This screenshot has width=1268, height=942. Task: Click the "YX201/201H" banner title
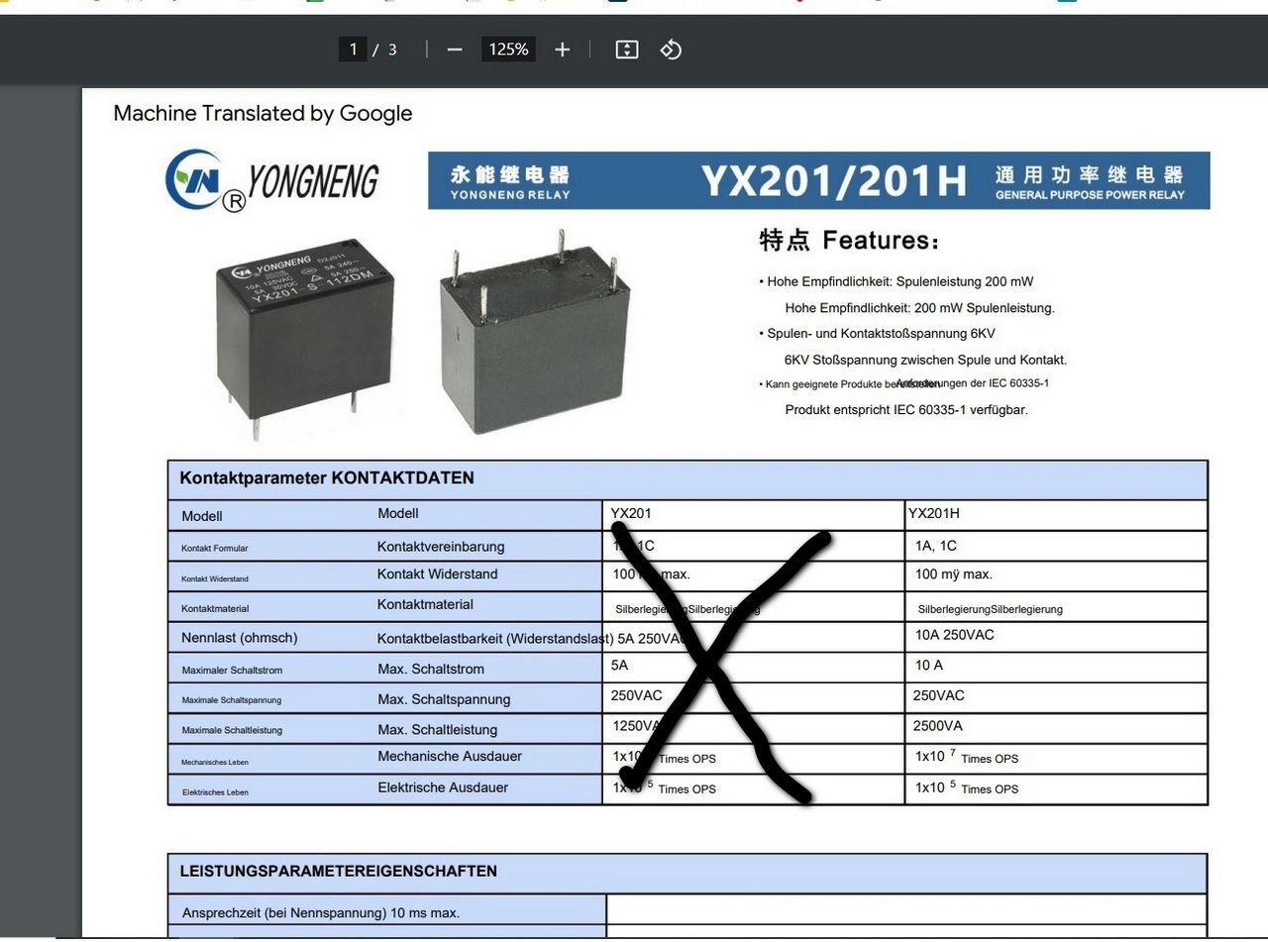[834, 180]
